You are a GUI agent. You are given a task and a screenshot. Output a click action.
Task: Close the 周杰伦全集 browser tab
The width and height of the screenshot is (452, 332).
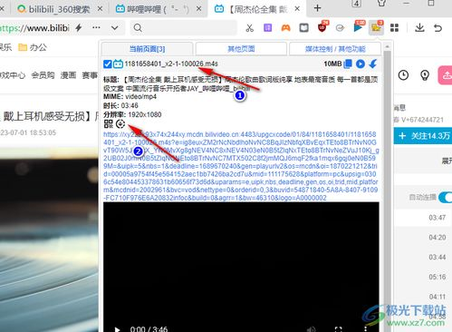[297, 9]
